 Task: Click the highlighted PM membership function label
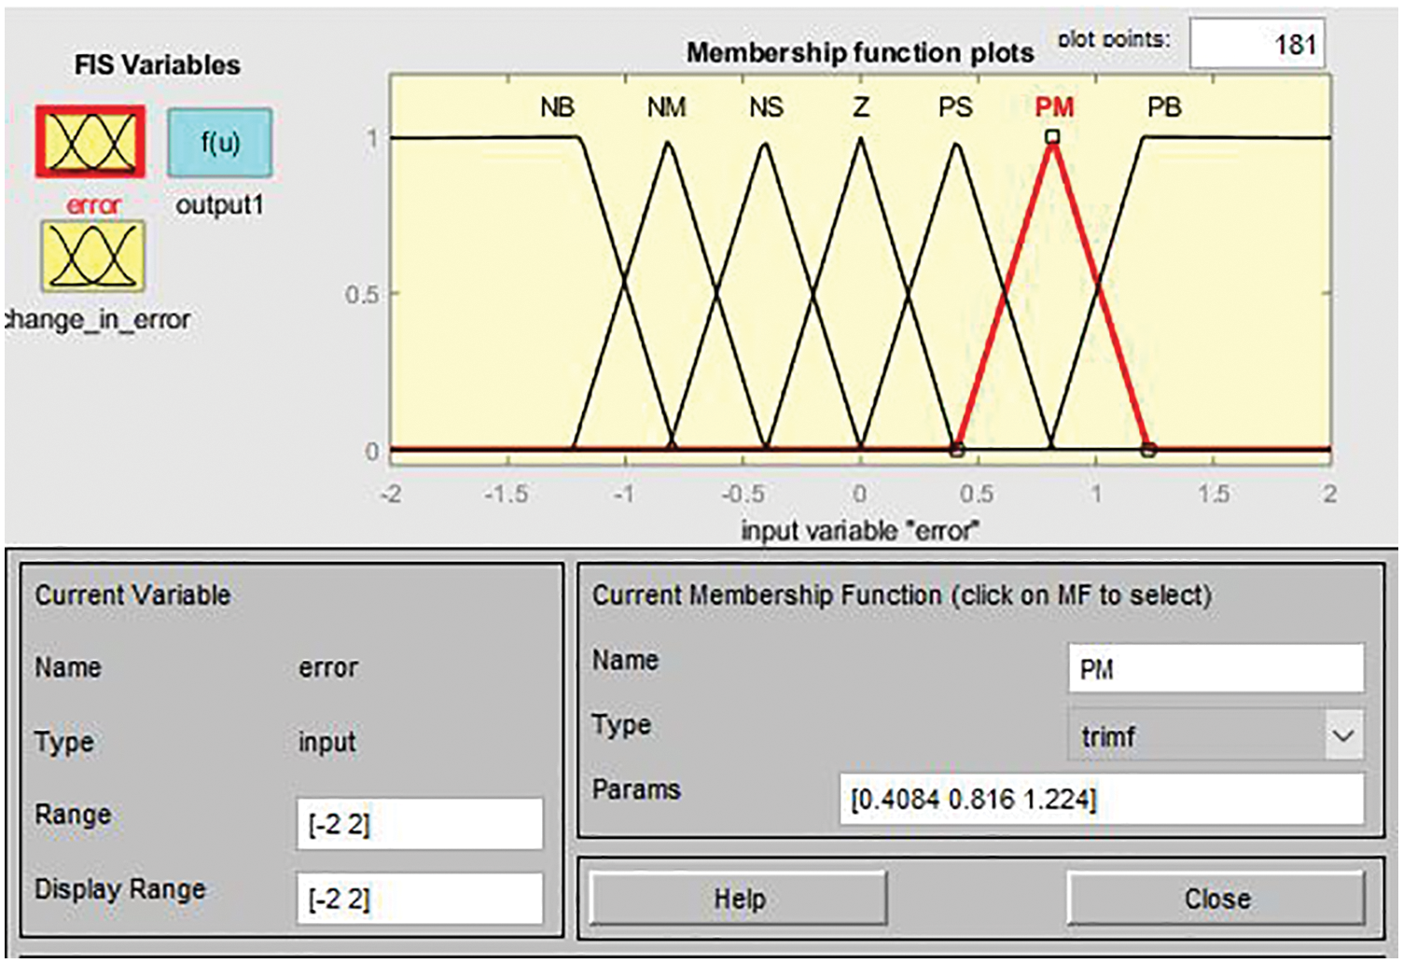click(x=1054, y=108)
